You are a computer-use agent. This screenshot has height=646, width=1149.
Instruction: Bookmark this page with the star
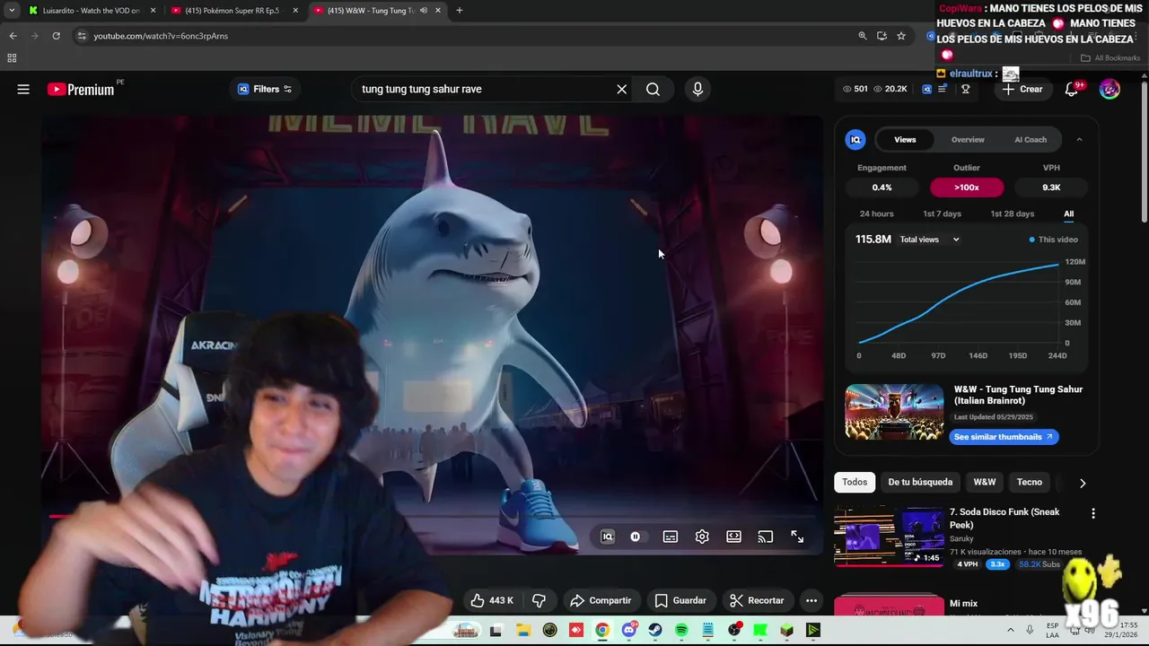901,36
